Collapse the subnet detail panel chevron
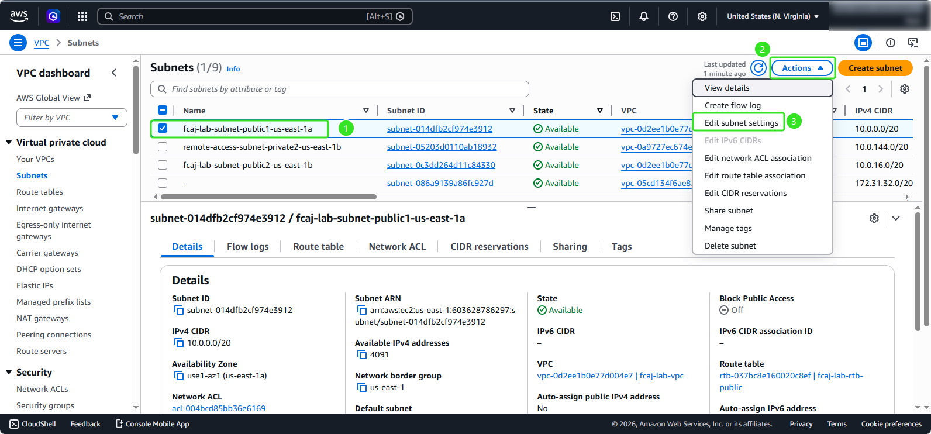The height and width of the screenshot is (434, 931). coord(896,218)
